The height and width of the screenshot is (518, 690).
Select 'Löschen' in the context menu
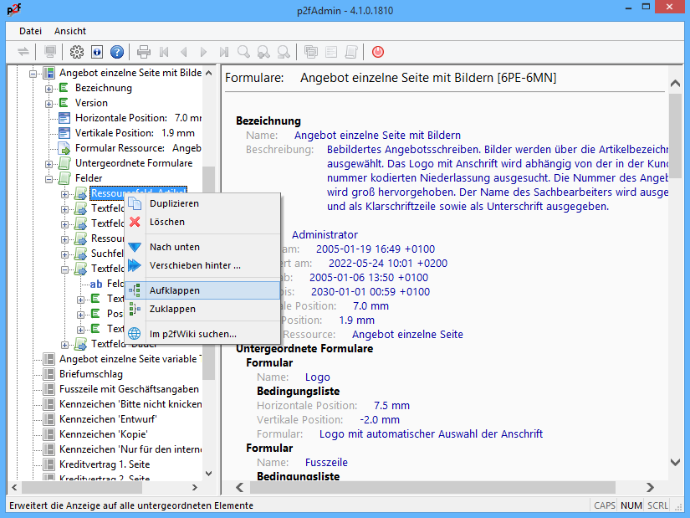[x=167, y=222]
